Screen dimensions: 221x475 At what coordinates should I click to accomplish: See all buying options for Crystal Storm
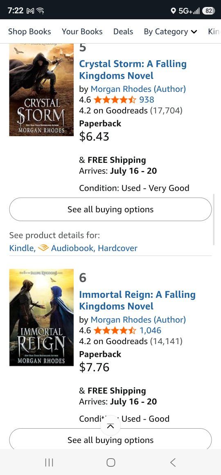pos(110,209)
